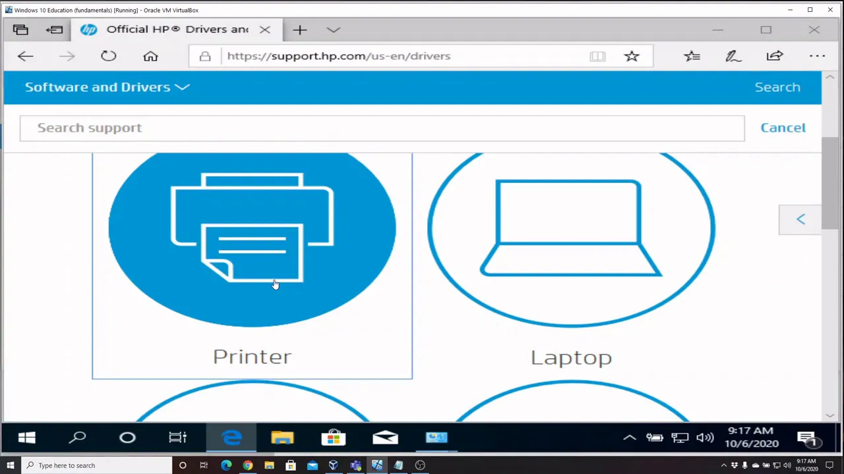
Task: Click the host Start button
Action: coord(10,465)
